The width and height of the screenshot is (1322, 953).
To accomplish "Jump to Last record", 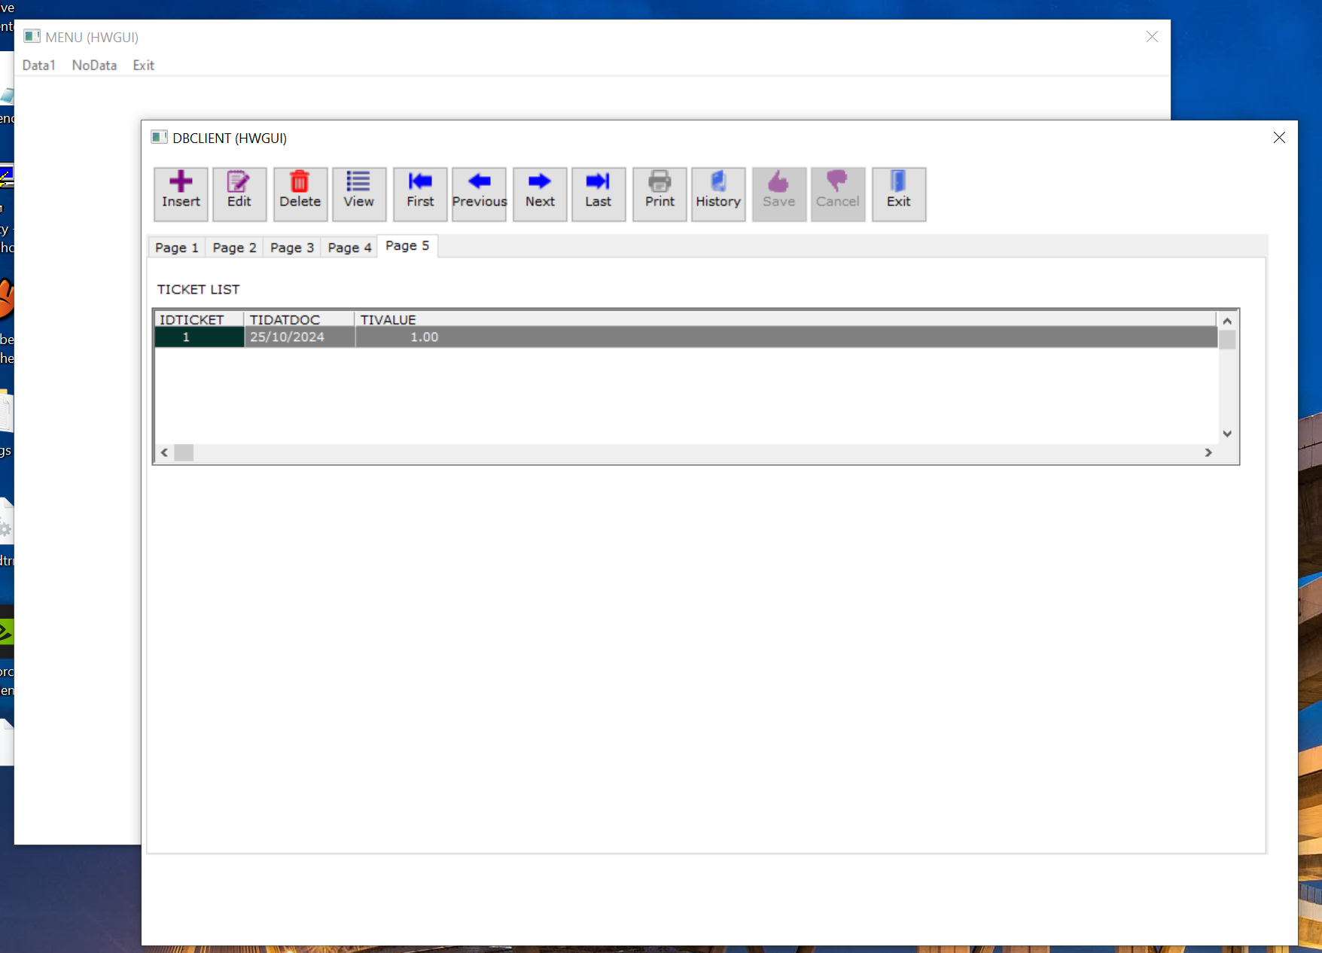I will (599, 194).
